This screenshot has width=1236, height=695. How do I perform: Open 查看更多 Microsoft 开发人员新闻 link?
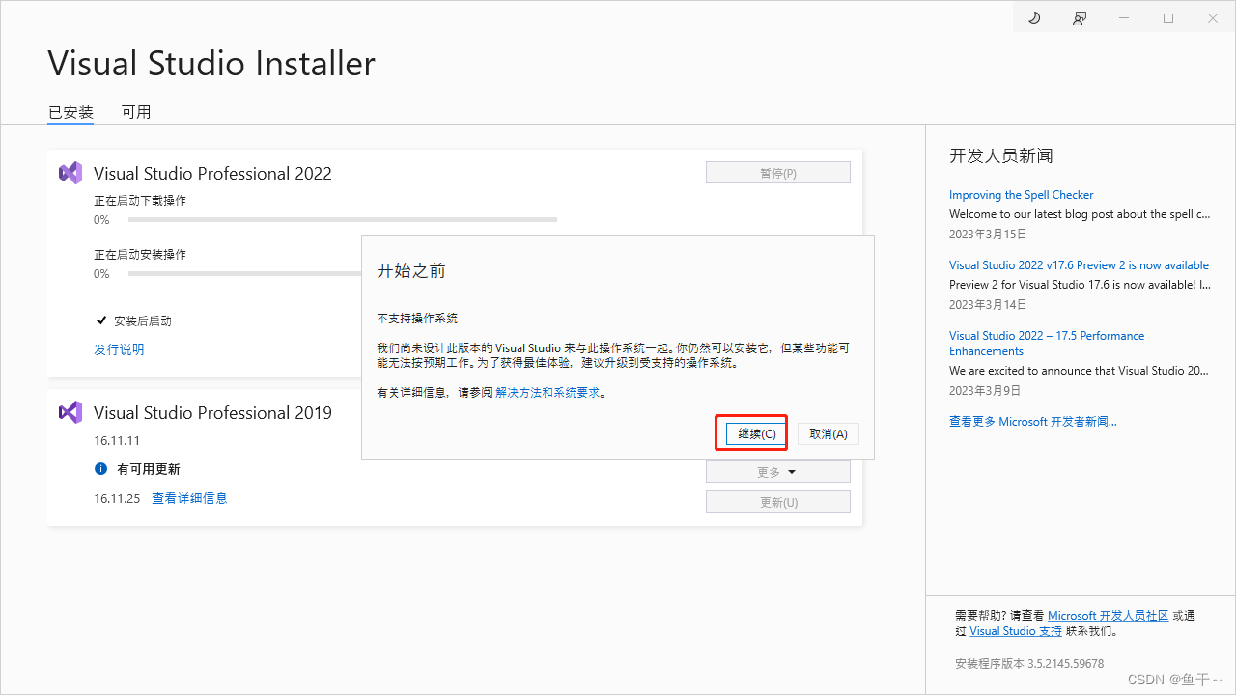pyautogui.click(x=1033, y=422)
